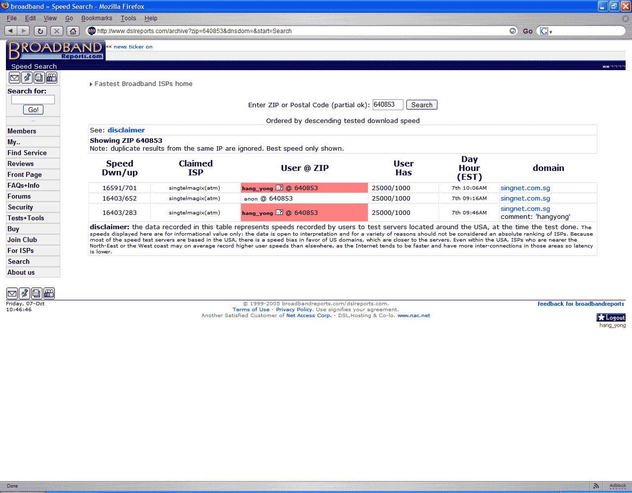Open the Tools menu
Image resolution: width=632 pixels, height=493 pixels.
tap(128, 18)
